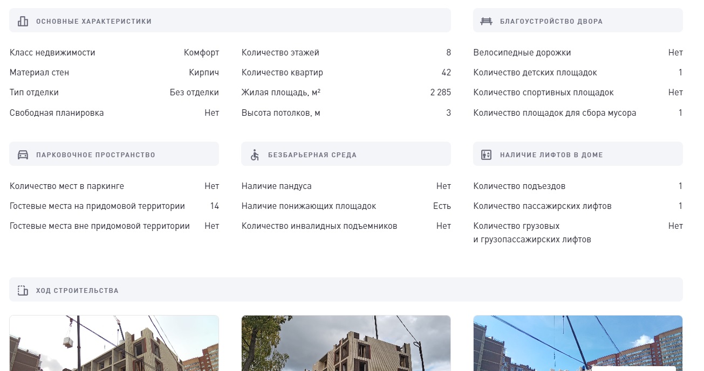Image resolution: width=704 pixels, height=371 pixels.
Task: Click the building icon beside Основные характеристики
Action: [23, 22]
